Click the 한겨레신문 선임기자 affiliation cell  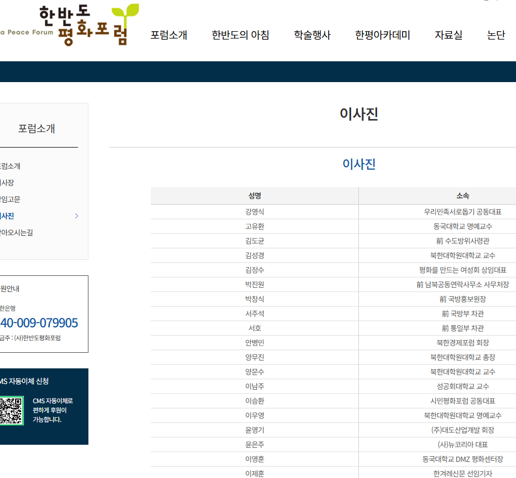click(462, 474)
